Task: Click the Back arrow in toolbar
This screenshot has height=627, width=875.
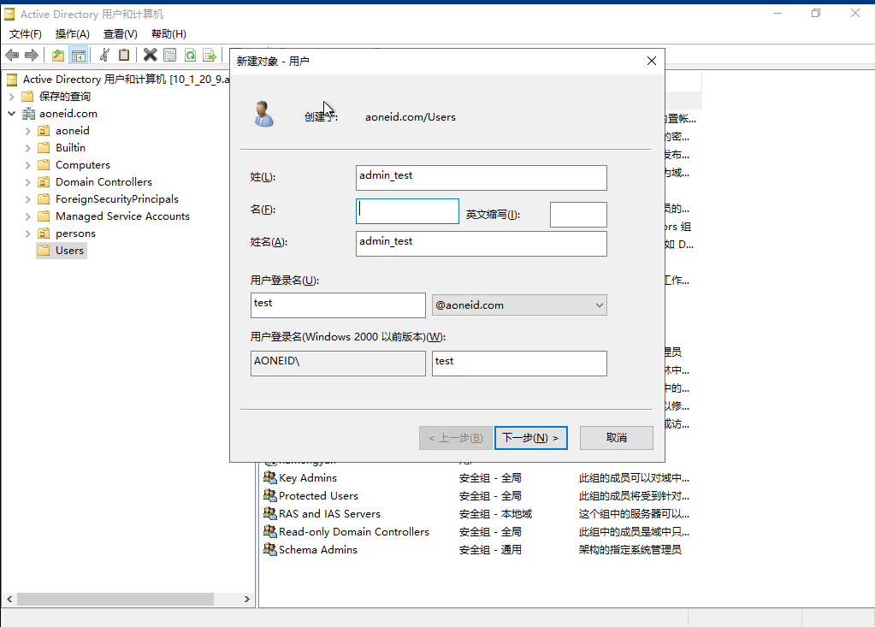Action: pyautogui.click(x=12, y=56)
